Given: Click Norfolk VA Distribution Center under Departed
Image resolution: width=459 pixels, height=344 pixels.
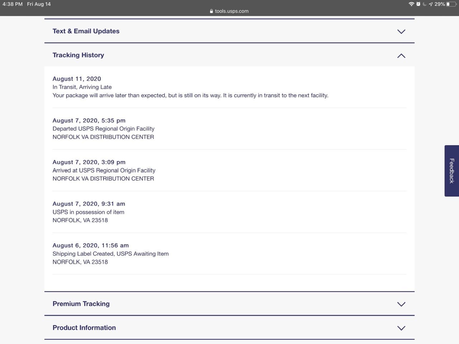Looking at the screenshot, I should click(x=103, y=137).
